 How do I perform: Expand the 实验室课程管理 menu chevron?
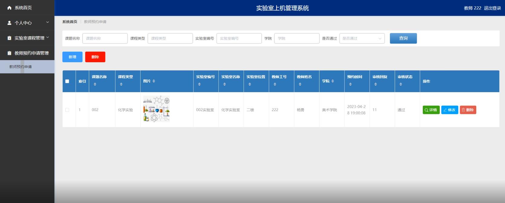[47, 37]
